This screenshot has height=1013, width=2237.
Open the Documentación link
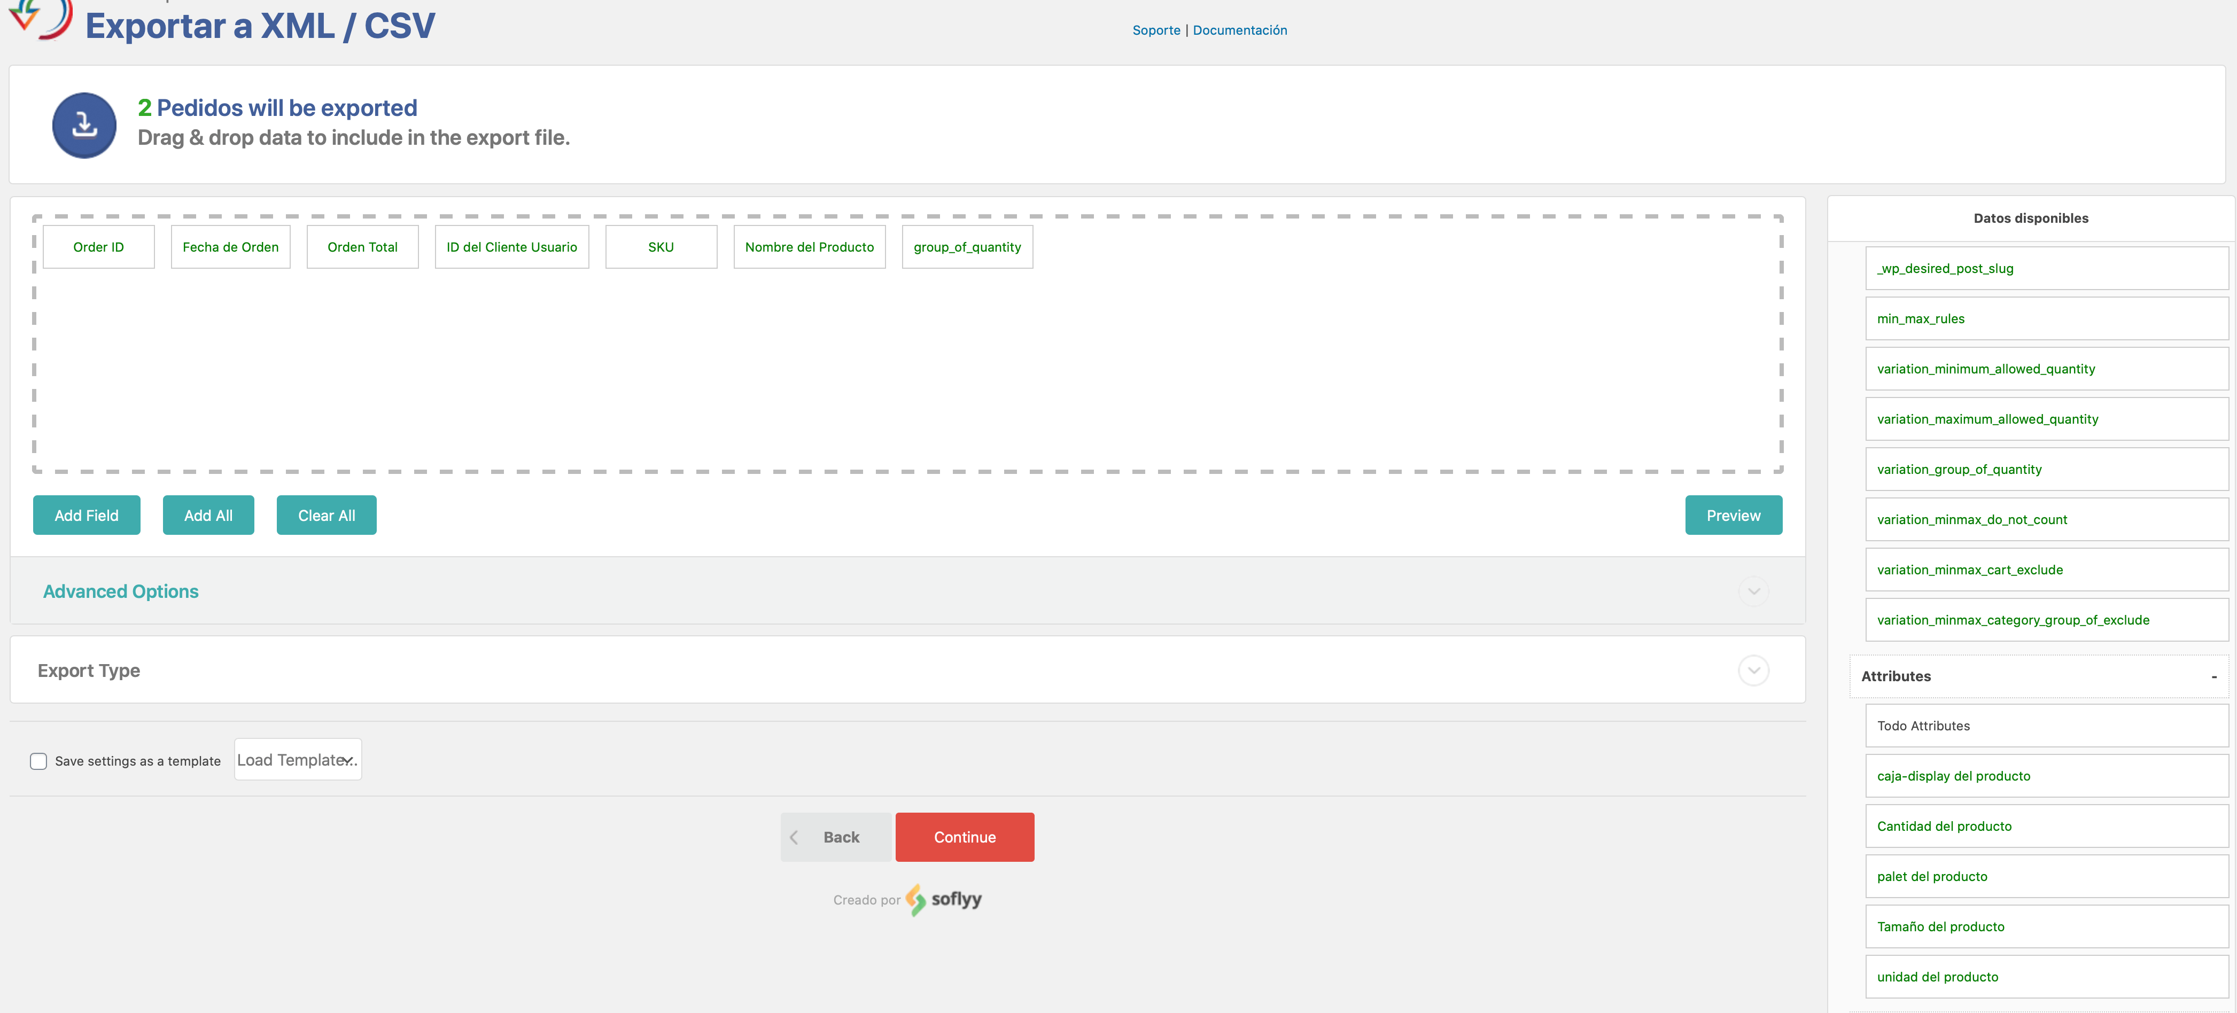click(x=1239, y=30)
